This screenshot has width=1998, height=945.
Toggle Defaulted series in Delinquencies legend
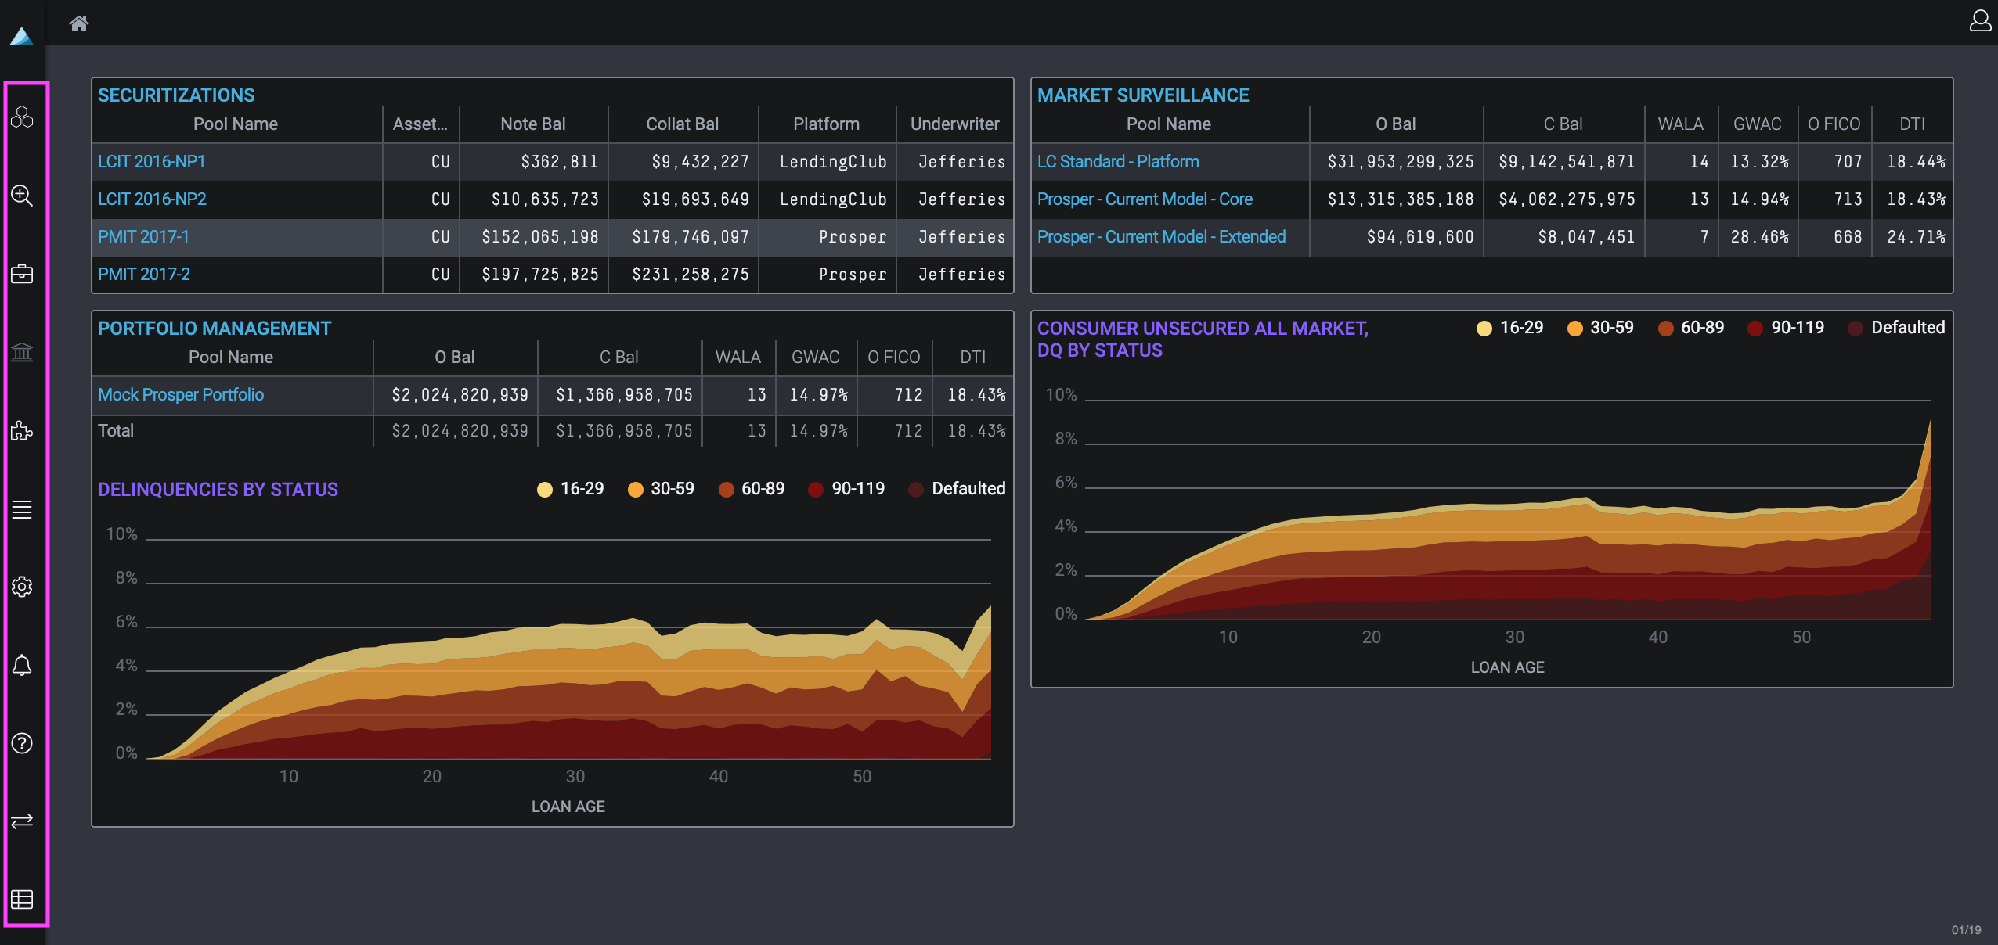968,489
